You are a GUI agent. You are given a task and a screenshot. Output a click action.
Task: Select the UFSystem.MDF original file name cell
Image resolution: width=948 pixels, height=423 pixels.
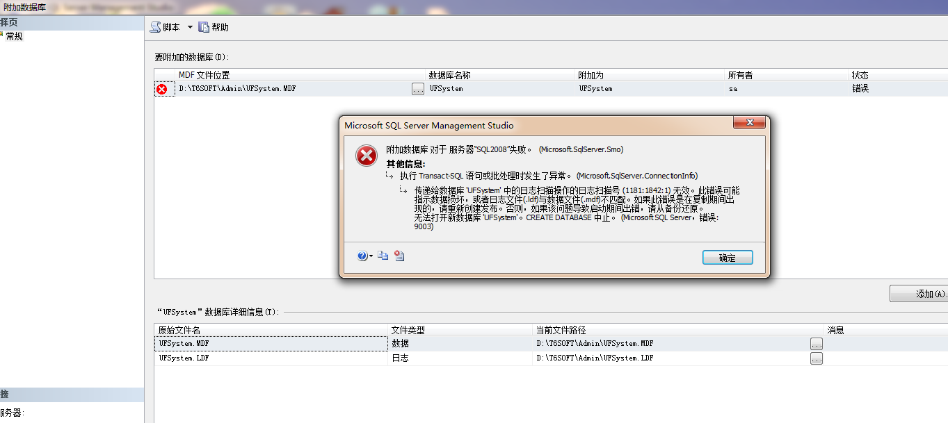click(x=271, y=343)
